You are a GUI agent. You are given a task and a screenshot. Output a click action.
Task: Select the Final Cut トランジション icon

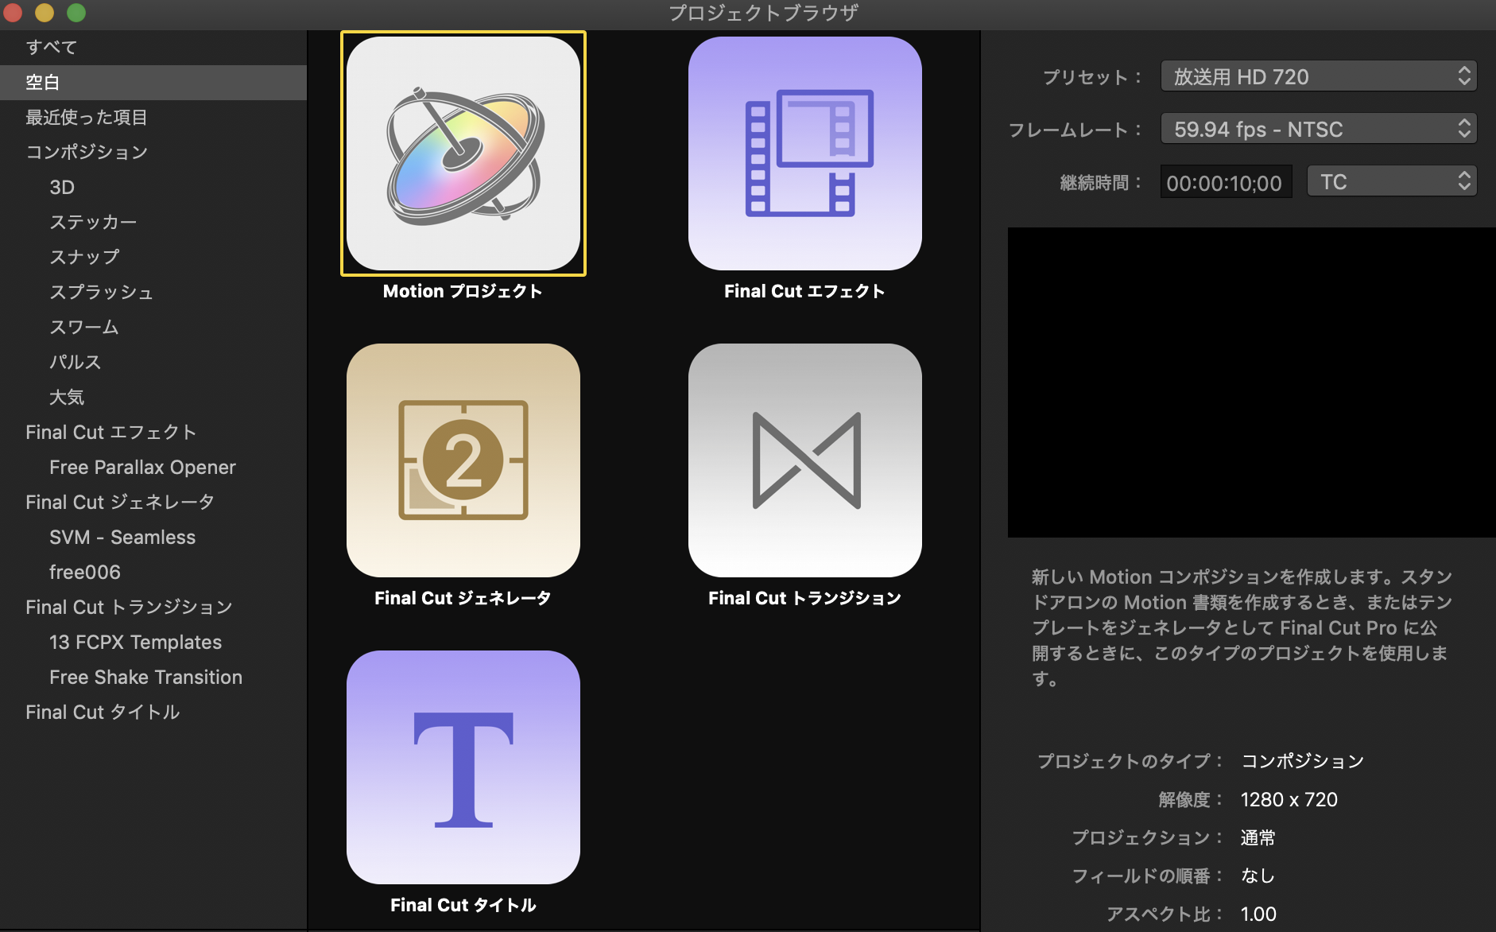[805, 460]
